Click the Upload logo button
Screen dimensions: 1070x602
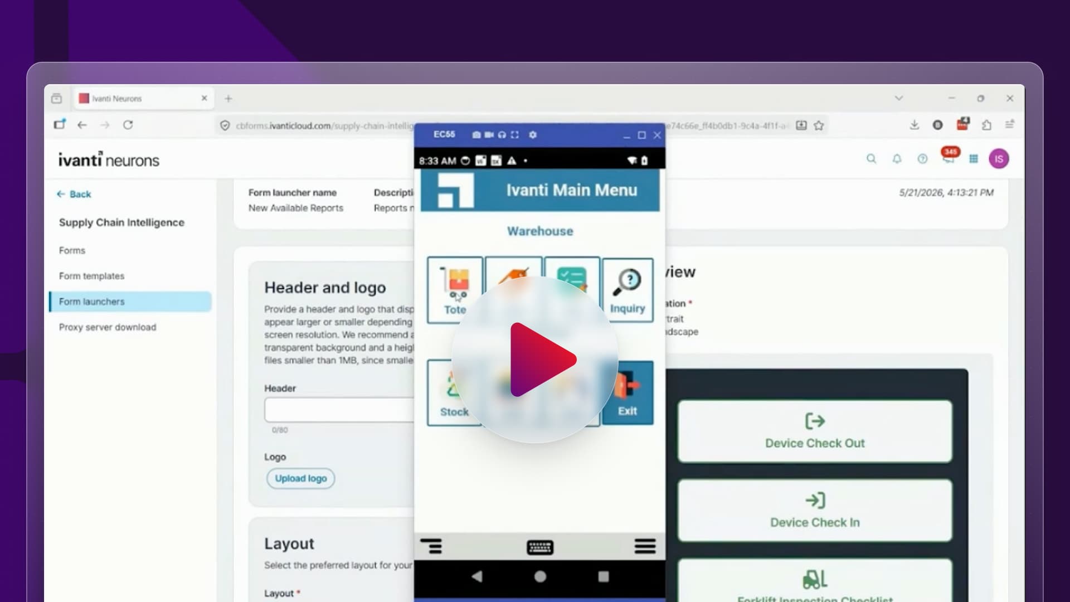301,478
